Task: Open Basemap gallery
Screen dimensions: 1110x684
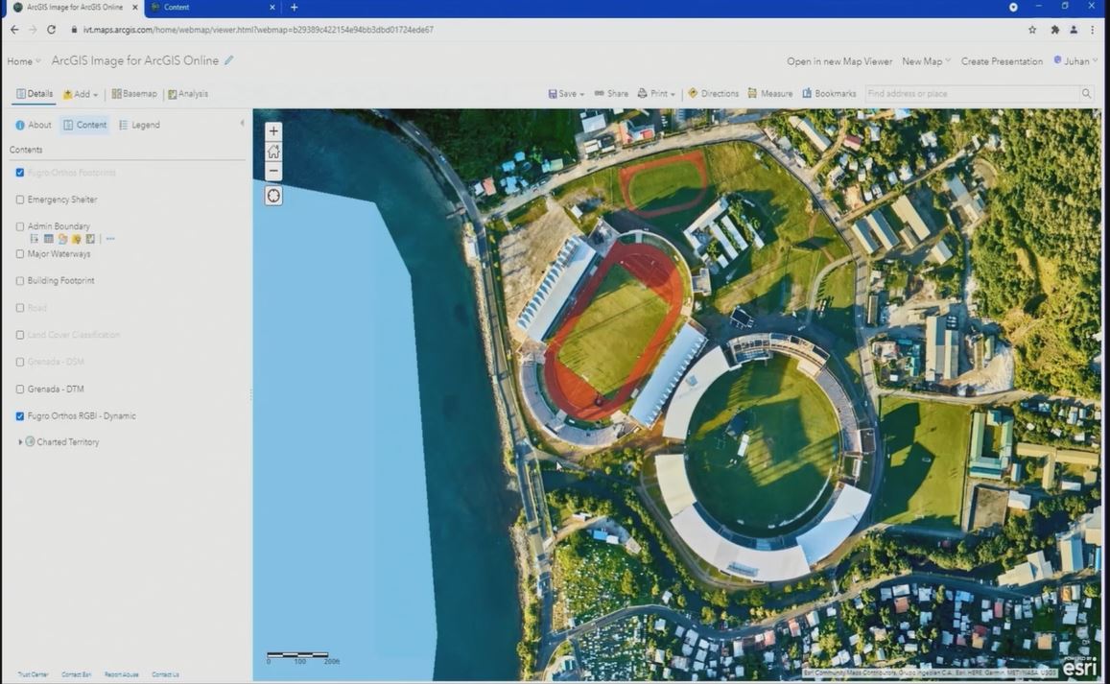Action: click(133, 93)
